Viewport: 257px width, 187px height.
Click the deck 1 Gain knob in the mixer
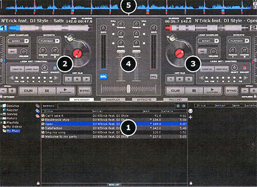pos(103,28)
